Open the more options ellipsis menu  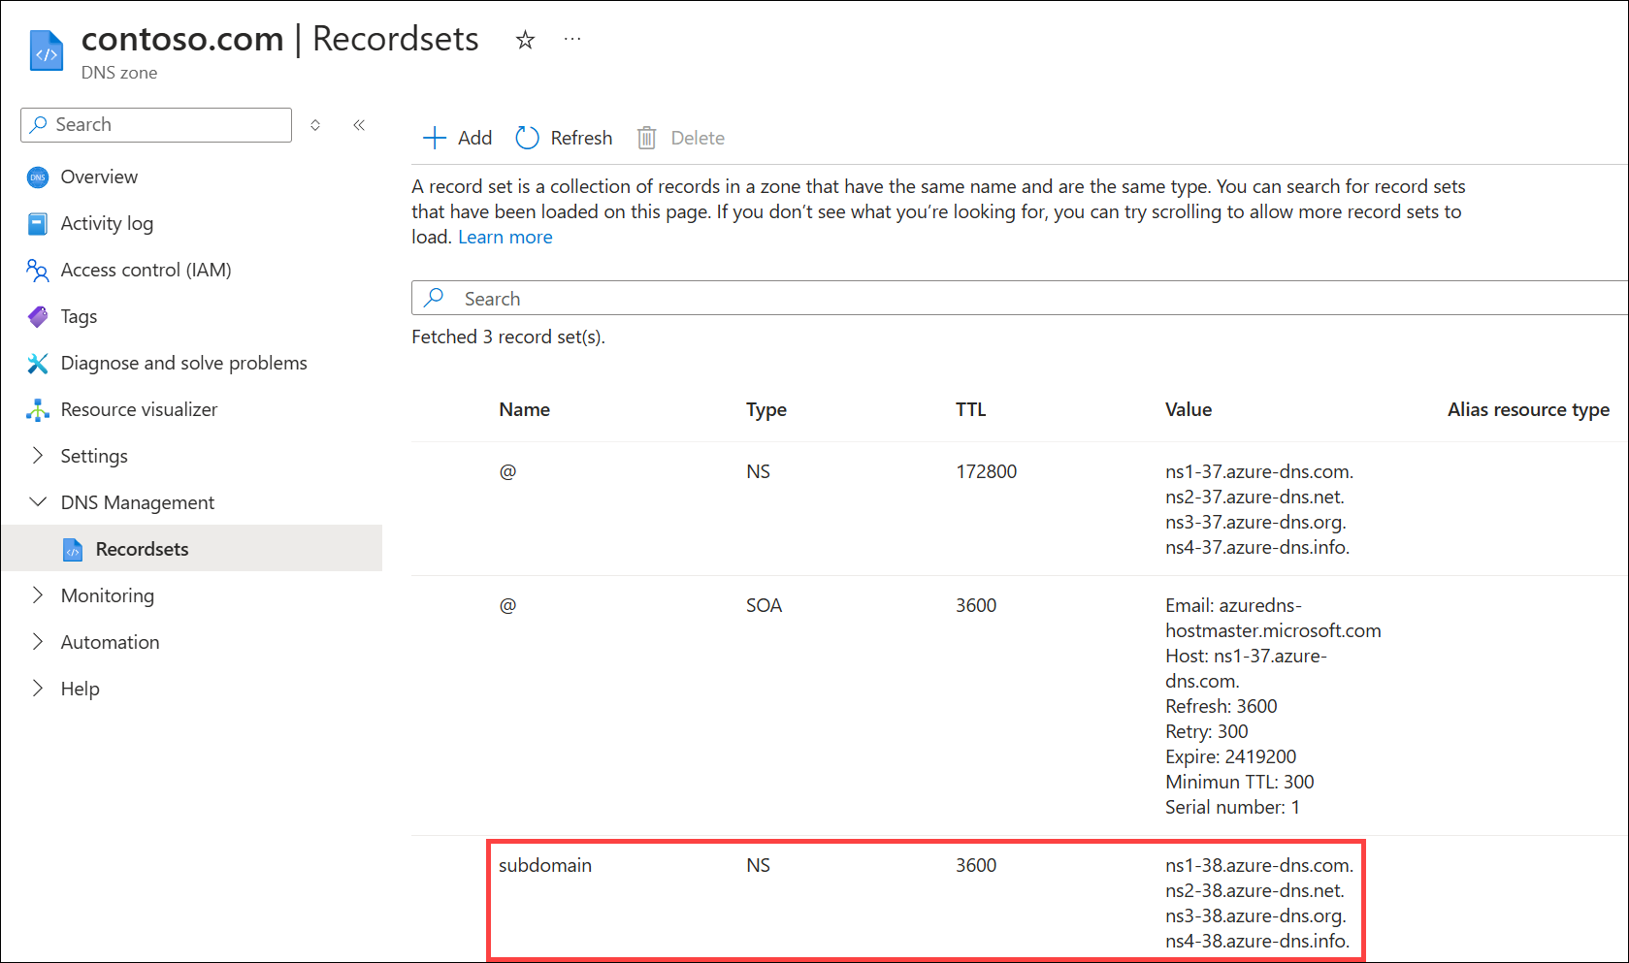(x=572, y=40)
